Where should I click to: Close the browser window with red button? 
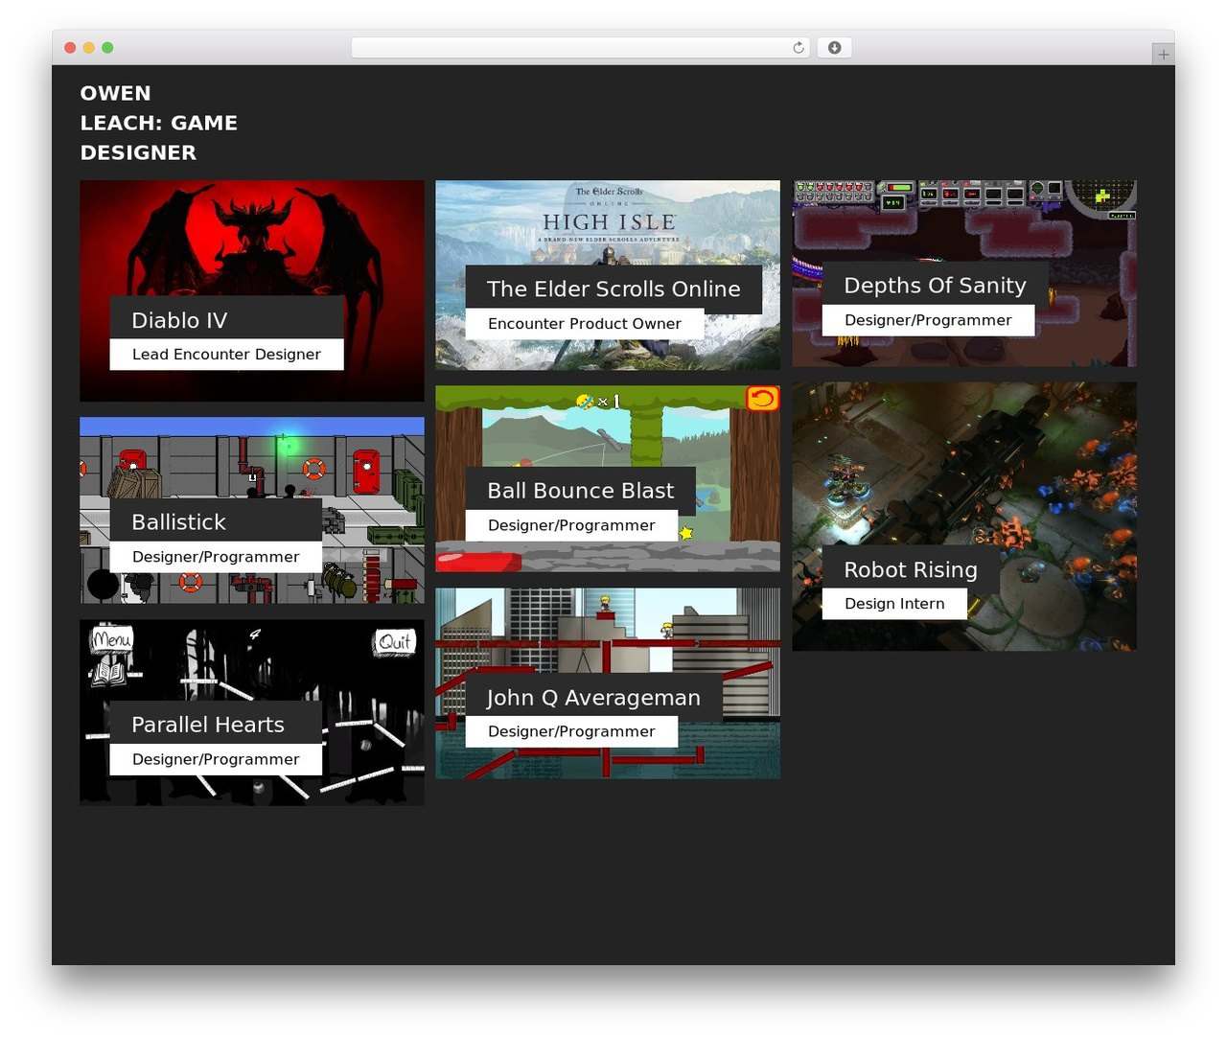pyautogui.click(x=70, y=48)
